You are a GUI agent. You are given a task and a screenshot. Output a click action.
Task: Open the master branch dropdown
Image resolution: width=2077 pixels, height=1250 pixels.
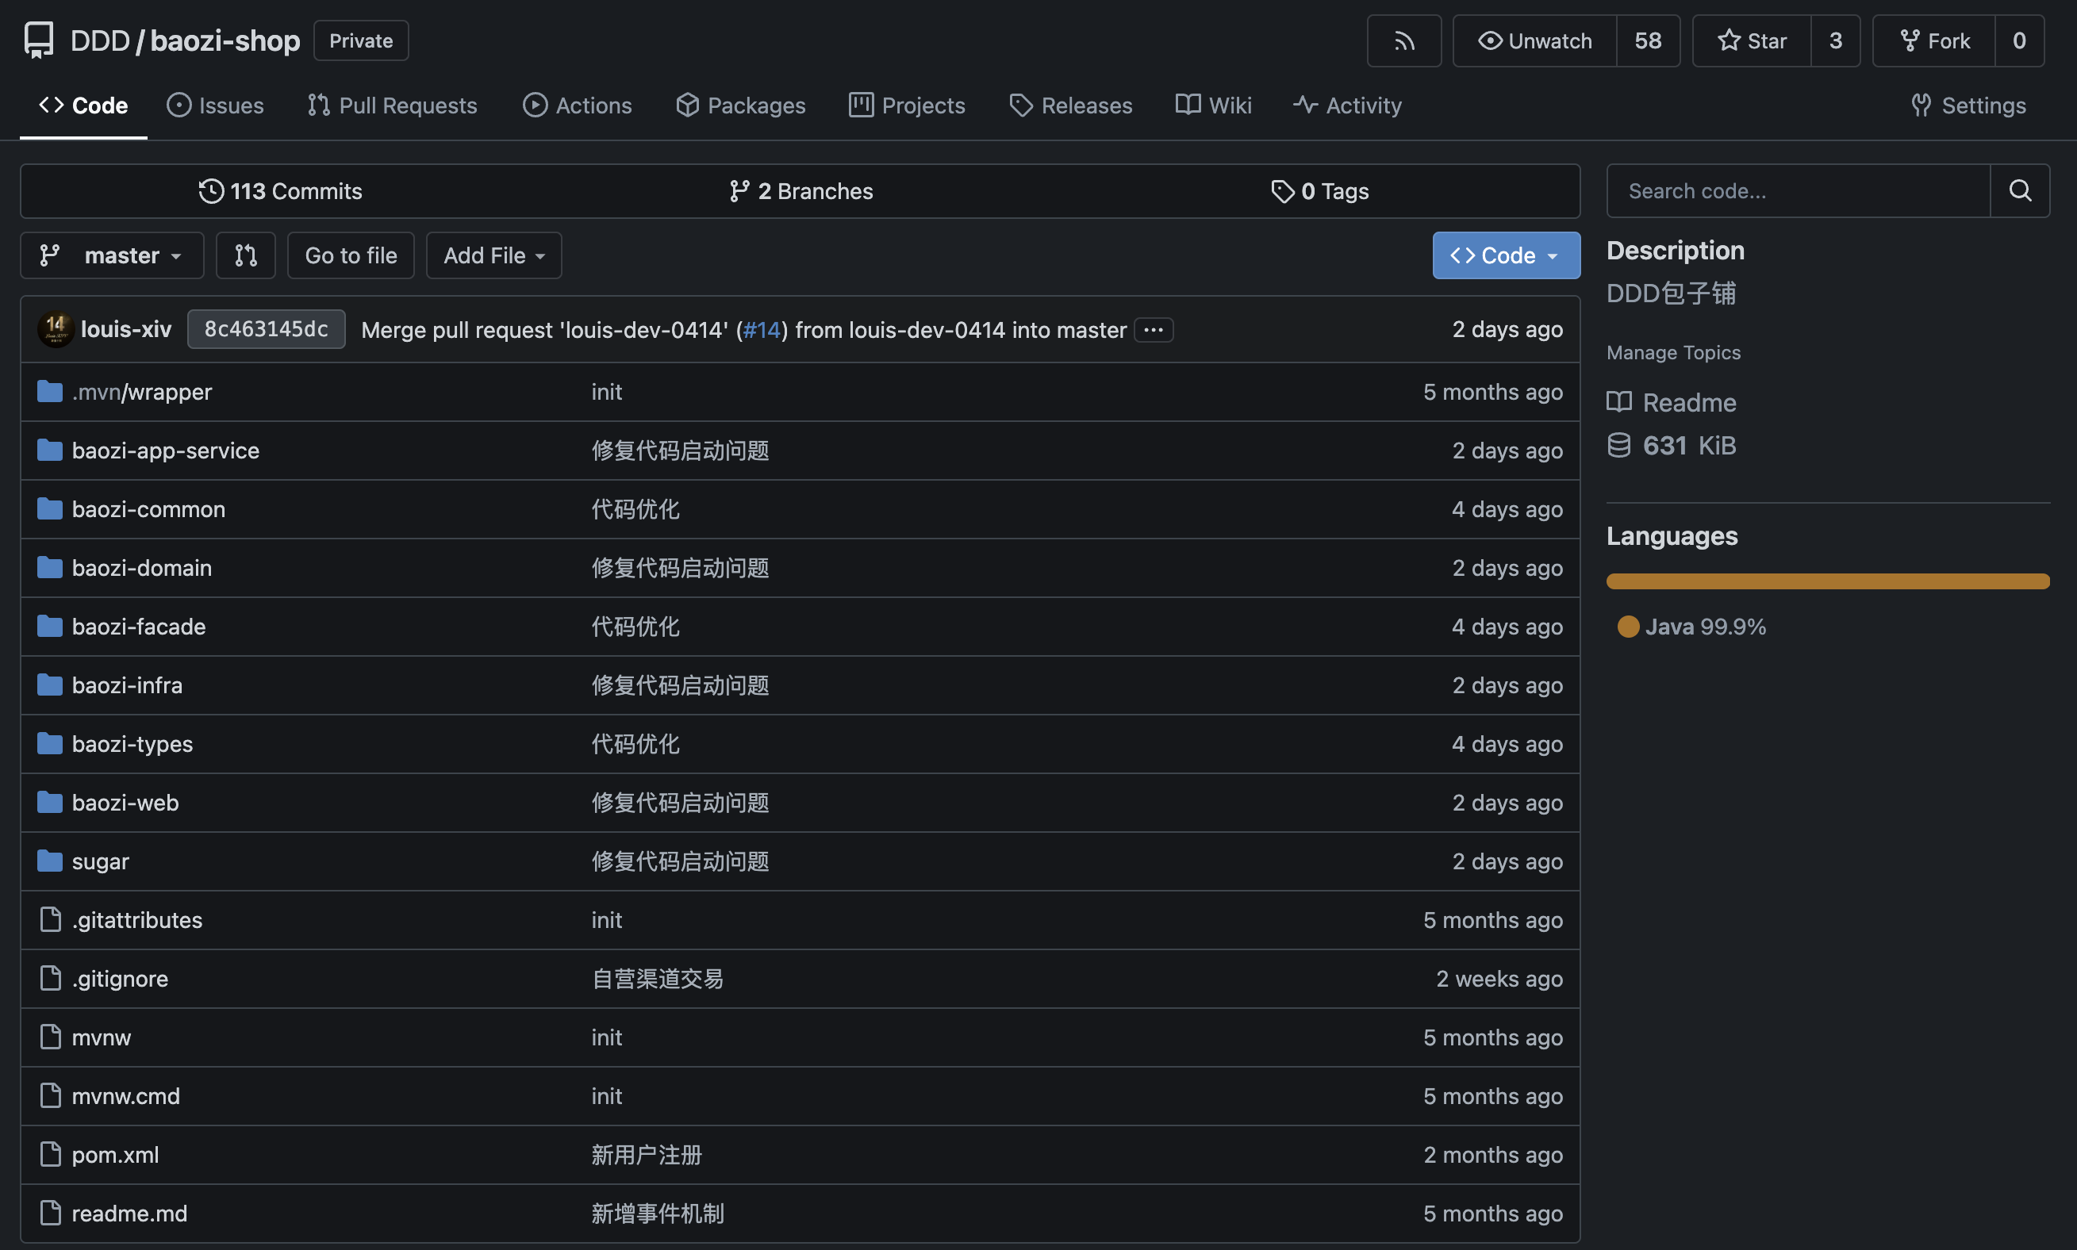point(112,255)
